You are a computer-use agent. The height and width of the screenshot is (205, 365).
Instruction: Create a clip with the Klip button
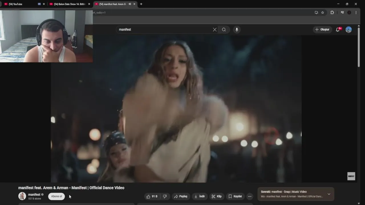click(216, 196)
